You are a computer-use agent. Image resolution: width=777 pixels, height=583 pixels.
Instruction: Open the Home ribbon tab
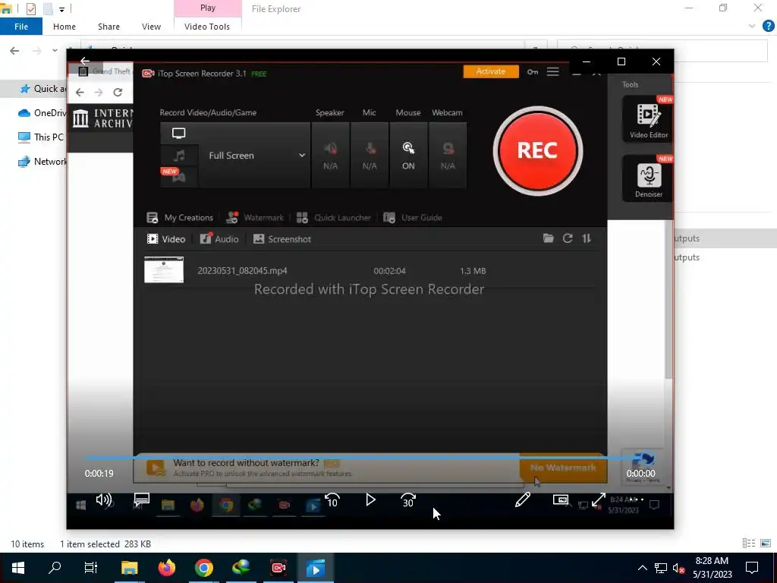point(64,27)
